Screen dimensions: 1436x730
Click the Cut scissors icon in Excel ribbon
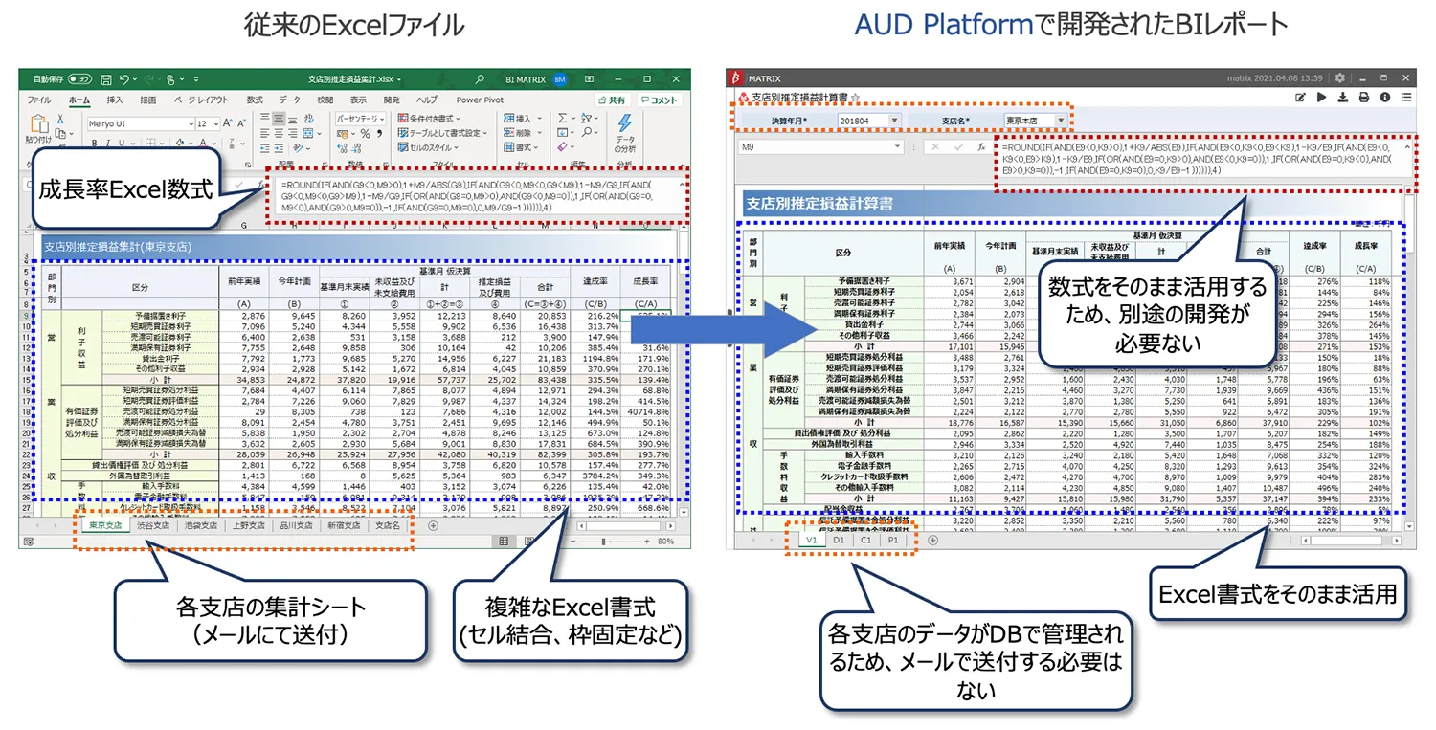click(x=60, y=120)
